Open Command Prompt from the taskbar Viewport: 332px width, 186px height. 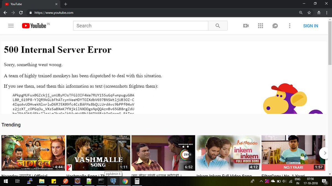click(101, 181)
